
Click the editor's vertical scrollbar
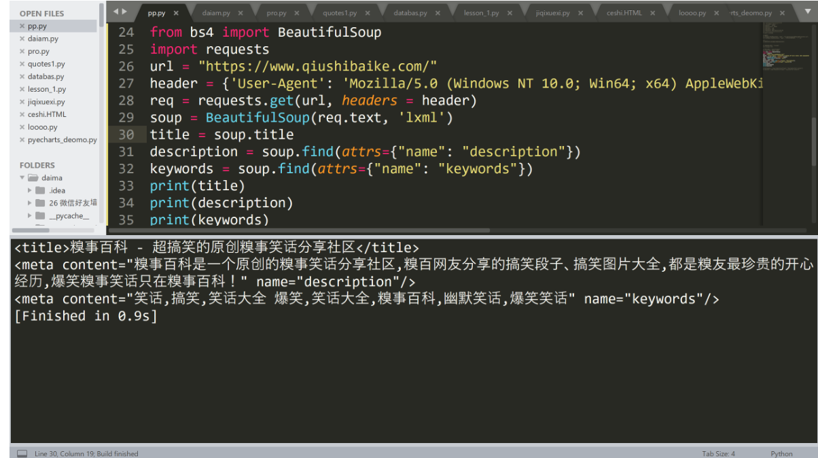pyautogui.click(x=815, y=141)
